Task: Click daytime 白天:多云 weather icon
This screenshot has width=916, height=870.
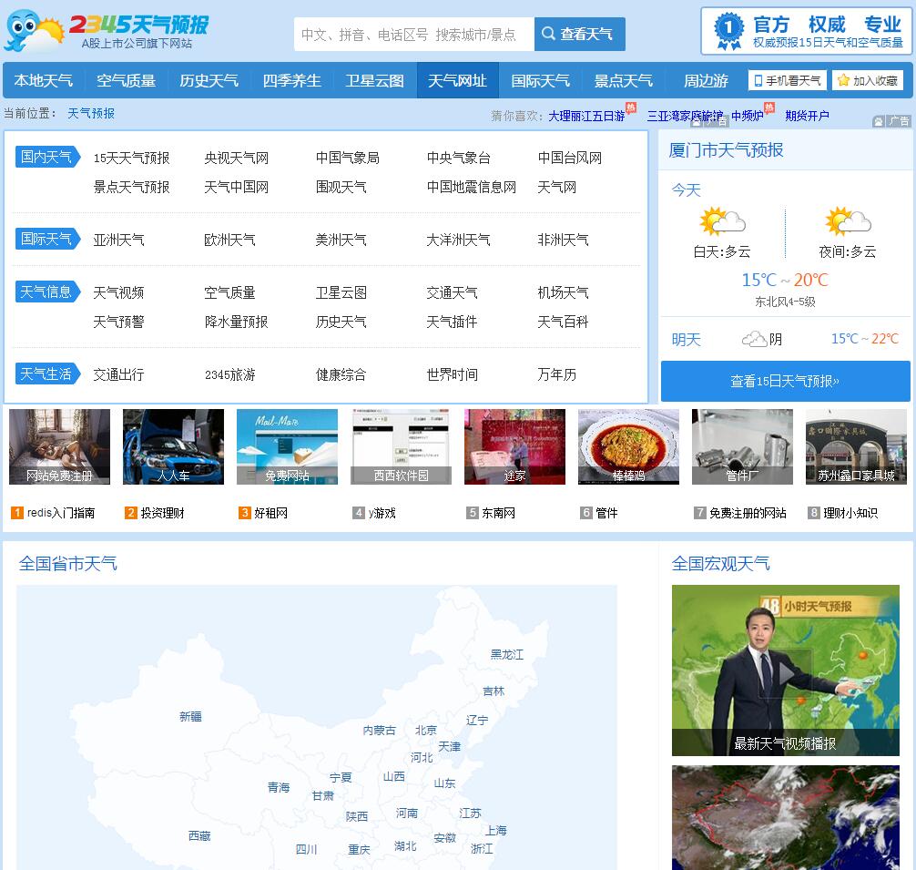Action: point(723,221)
